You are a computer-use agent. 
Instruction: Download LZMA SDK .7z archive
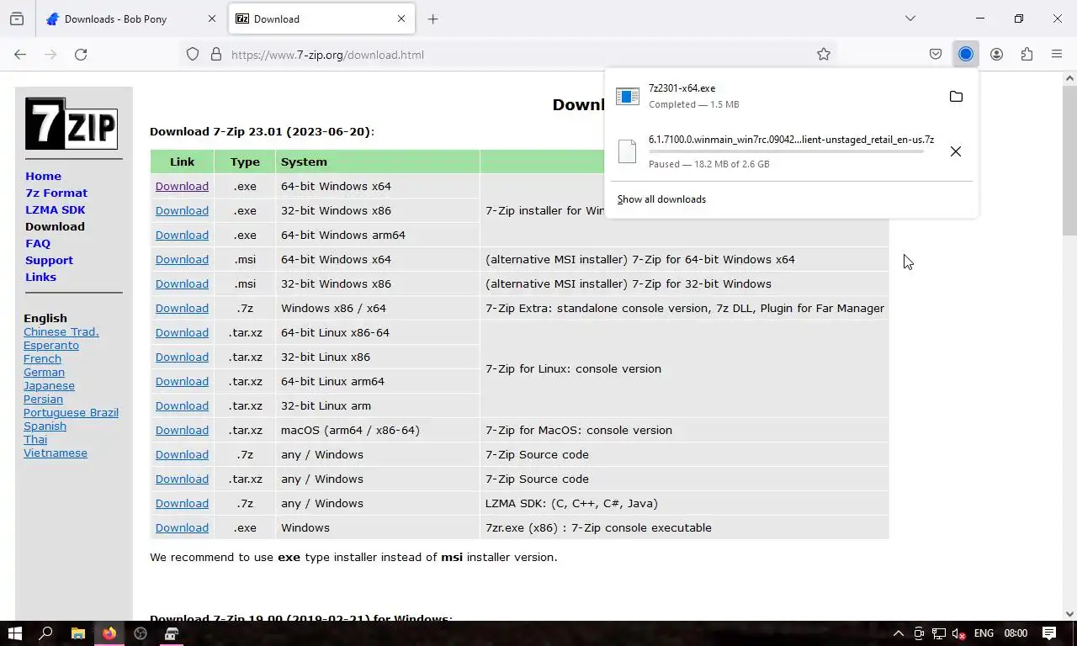point(182,503)
